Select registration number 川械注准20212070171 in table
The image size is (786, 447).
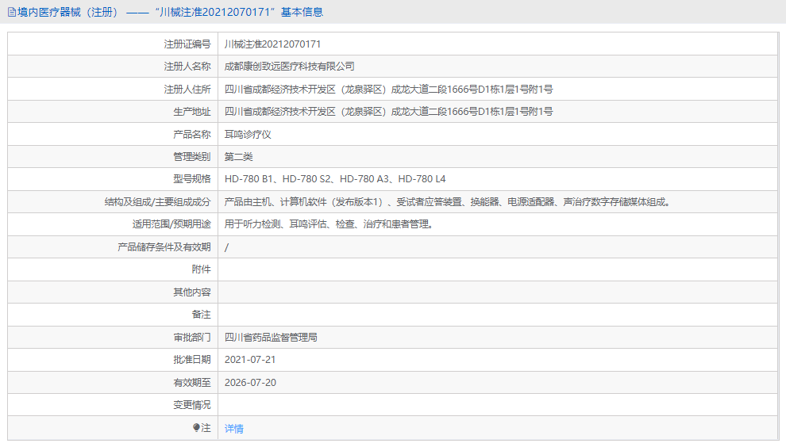[x=272, y=44]
